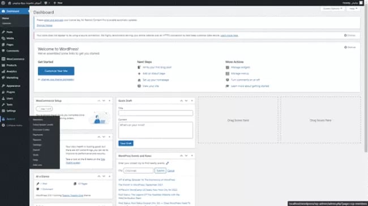Open Marketing via its megaphone icon

click(3, 78)
